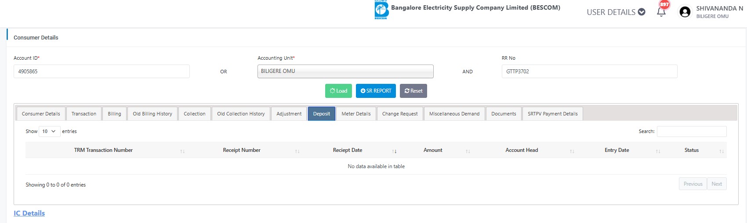Sort by Entry Date column arrows

point(658,151)
